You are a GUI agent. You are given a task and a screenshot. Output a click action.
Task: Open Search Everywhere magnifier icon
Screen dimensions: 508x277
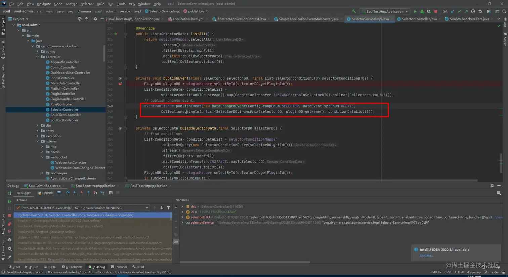tap(504, 11)
